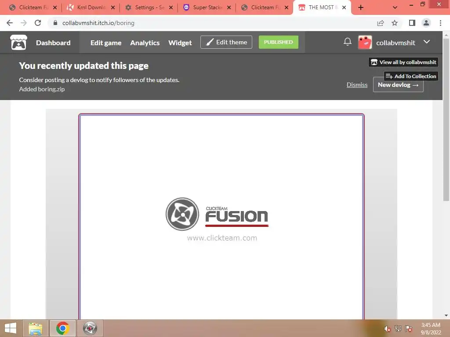Reload the itch.io page

[38, 23]
